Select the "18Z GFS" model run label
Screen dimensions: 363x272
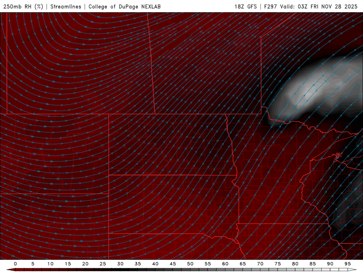(x=245, y=6)
